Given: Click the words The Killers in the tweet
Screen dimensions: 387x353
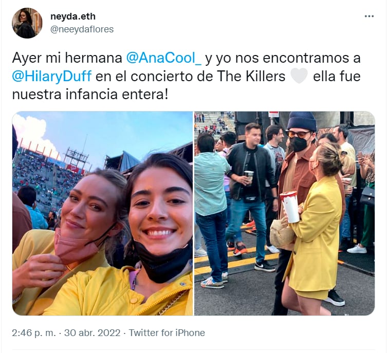Looking at the screenshot, I should point(251,76).
